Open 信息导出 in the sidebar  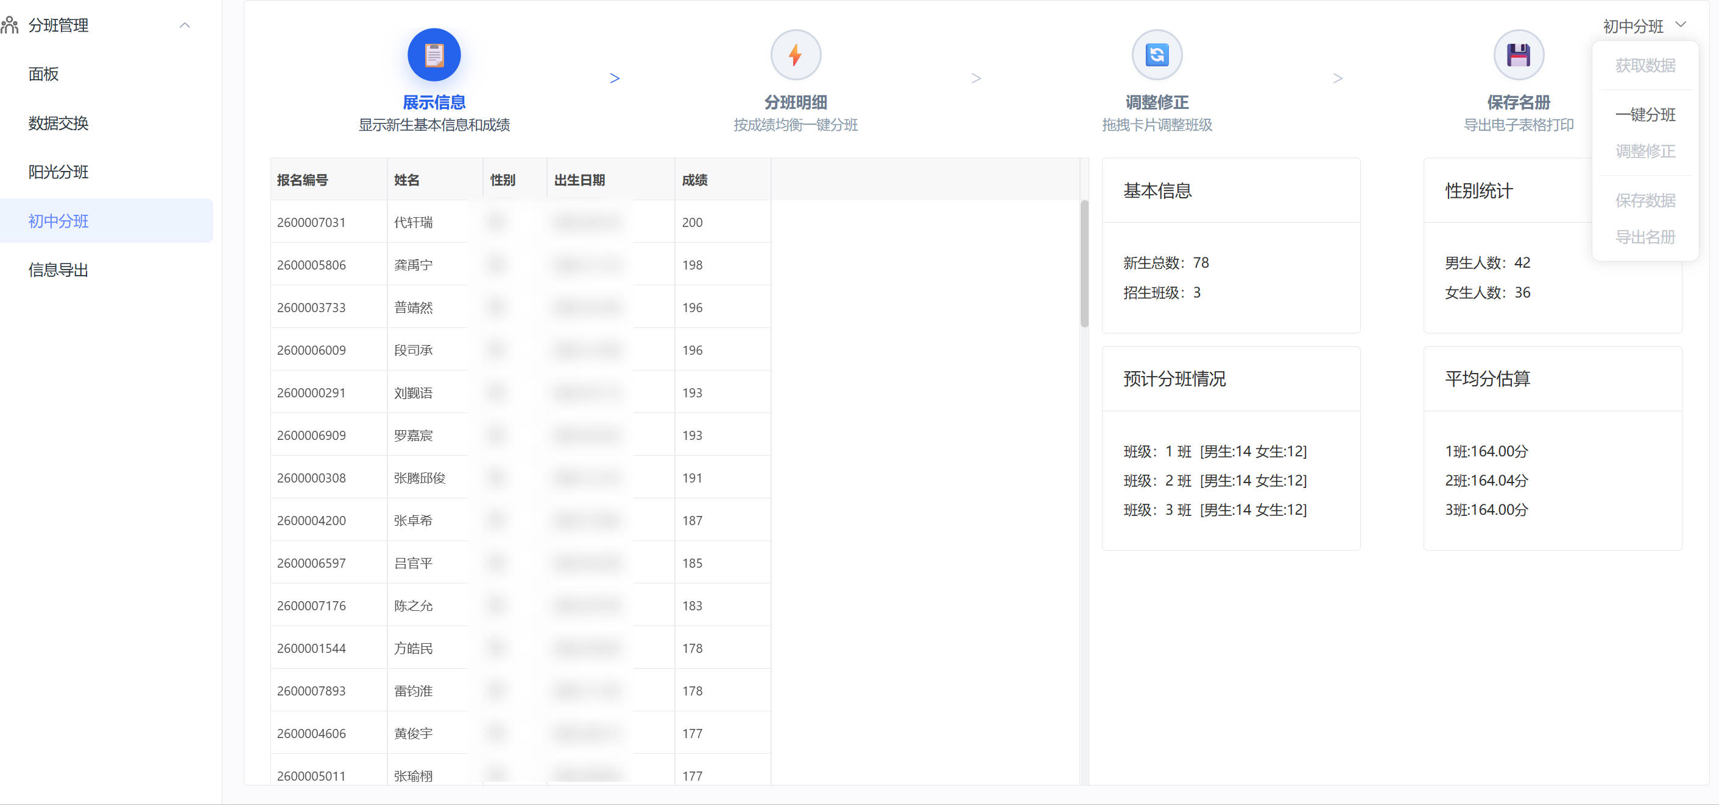point(58,270)
